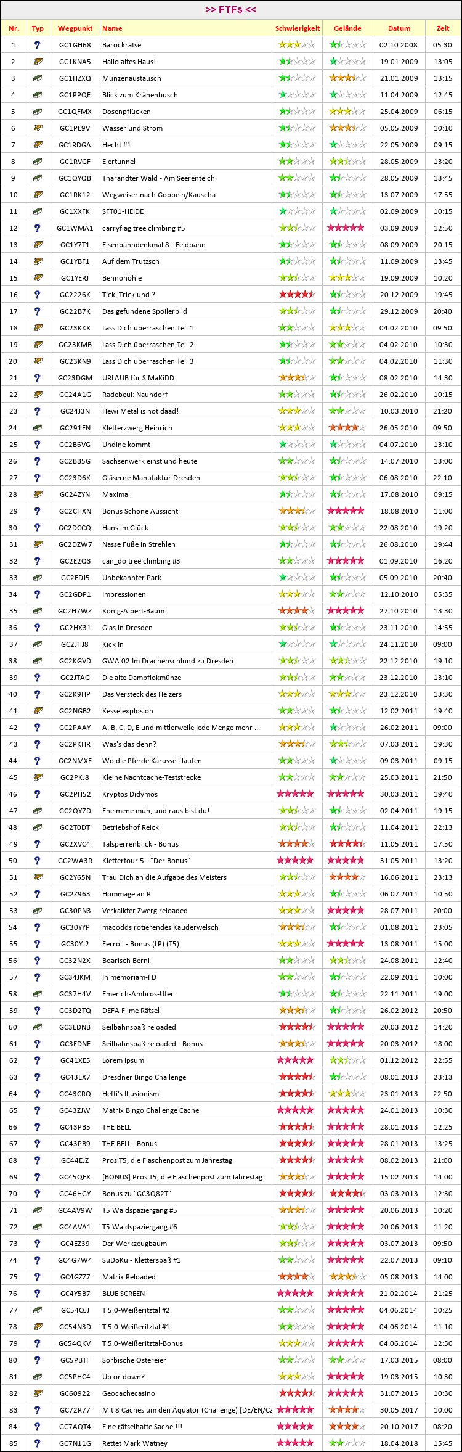Open waypoint GC1GH68
The width and height of the screenshot is (462, 1452).
click(x=75, y=45)
